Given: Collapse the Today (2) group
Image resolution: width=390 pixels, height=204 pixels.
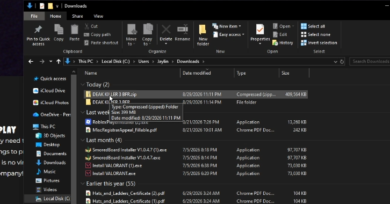Looking at the screenshot, I should [x=83, y=85].
